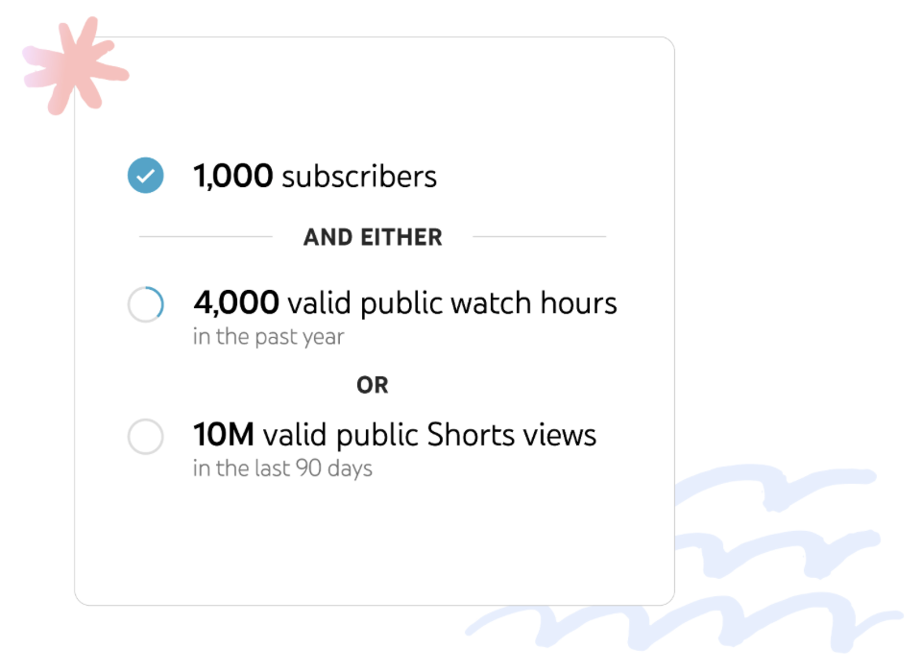Image resolution: width=922 pixels, height=672 pixels.
Task: Click the progress ring beside watch hours
Action: [x=146, y=305]
